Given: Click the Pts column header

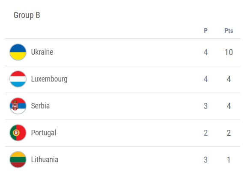Looking at the screenshot, I should [x=229, y=31].
